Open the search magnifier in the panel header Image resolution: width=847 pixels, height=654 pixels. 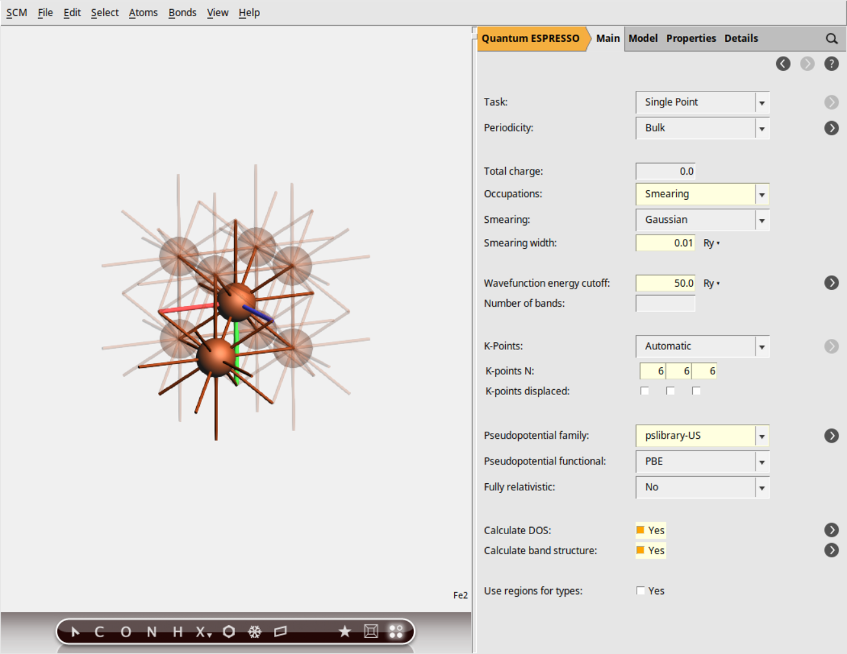pyautogui.click(x=831, y=38)
